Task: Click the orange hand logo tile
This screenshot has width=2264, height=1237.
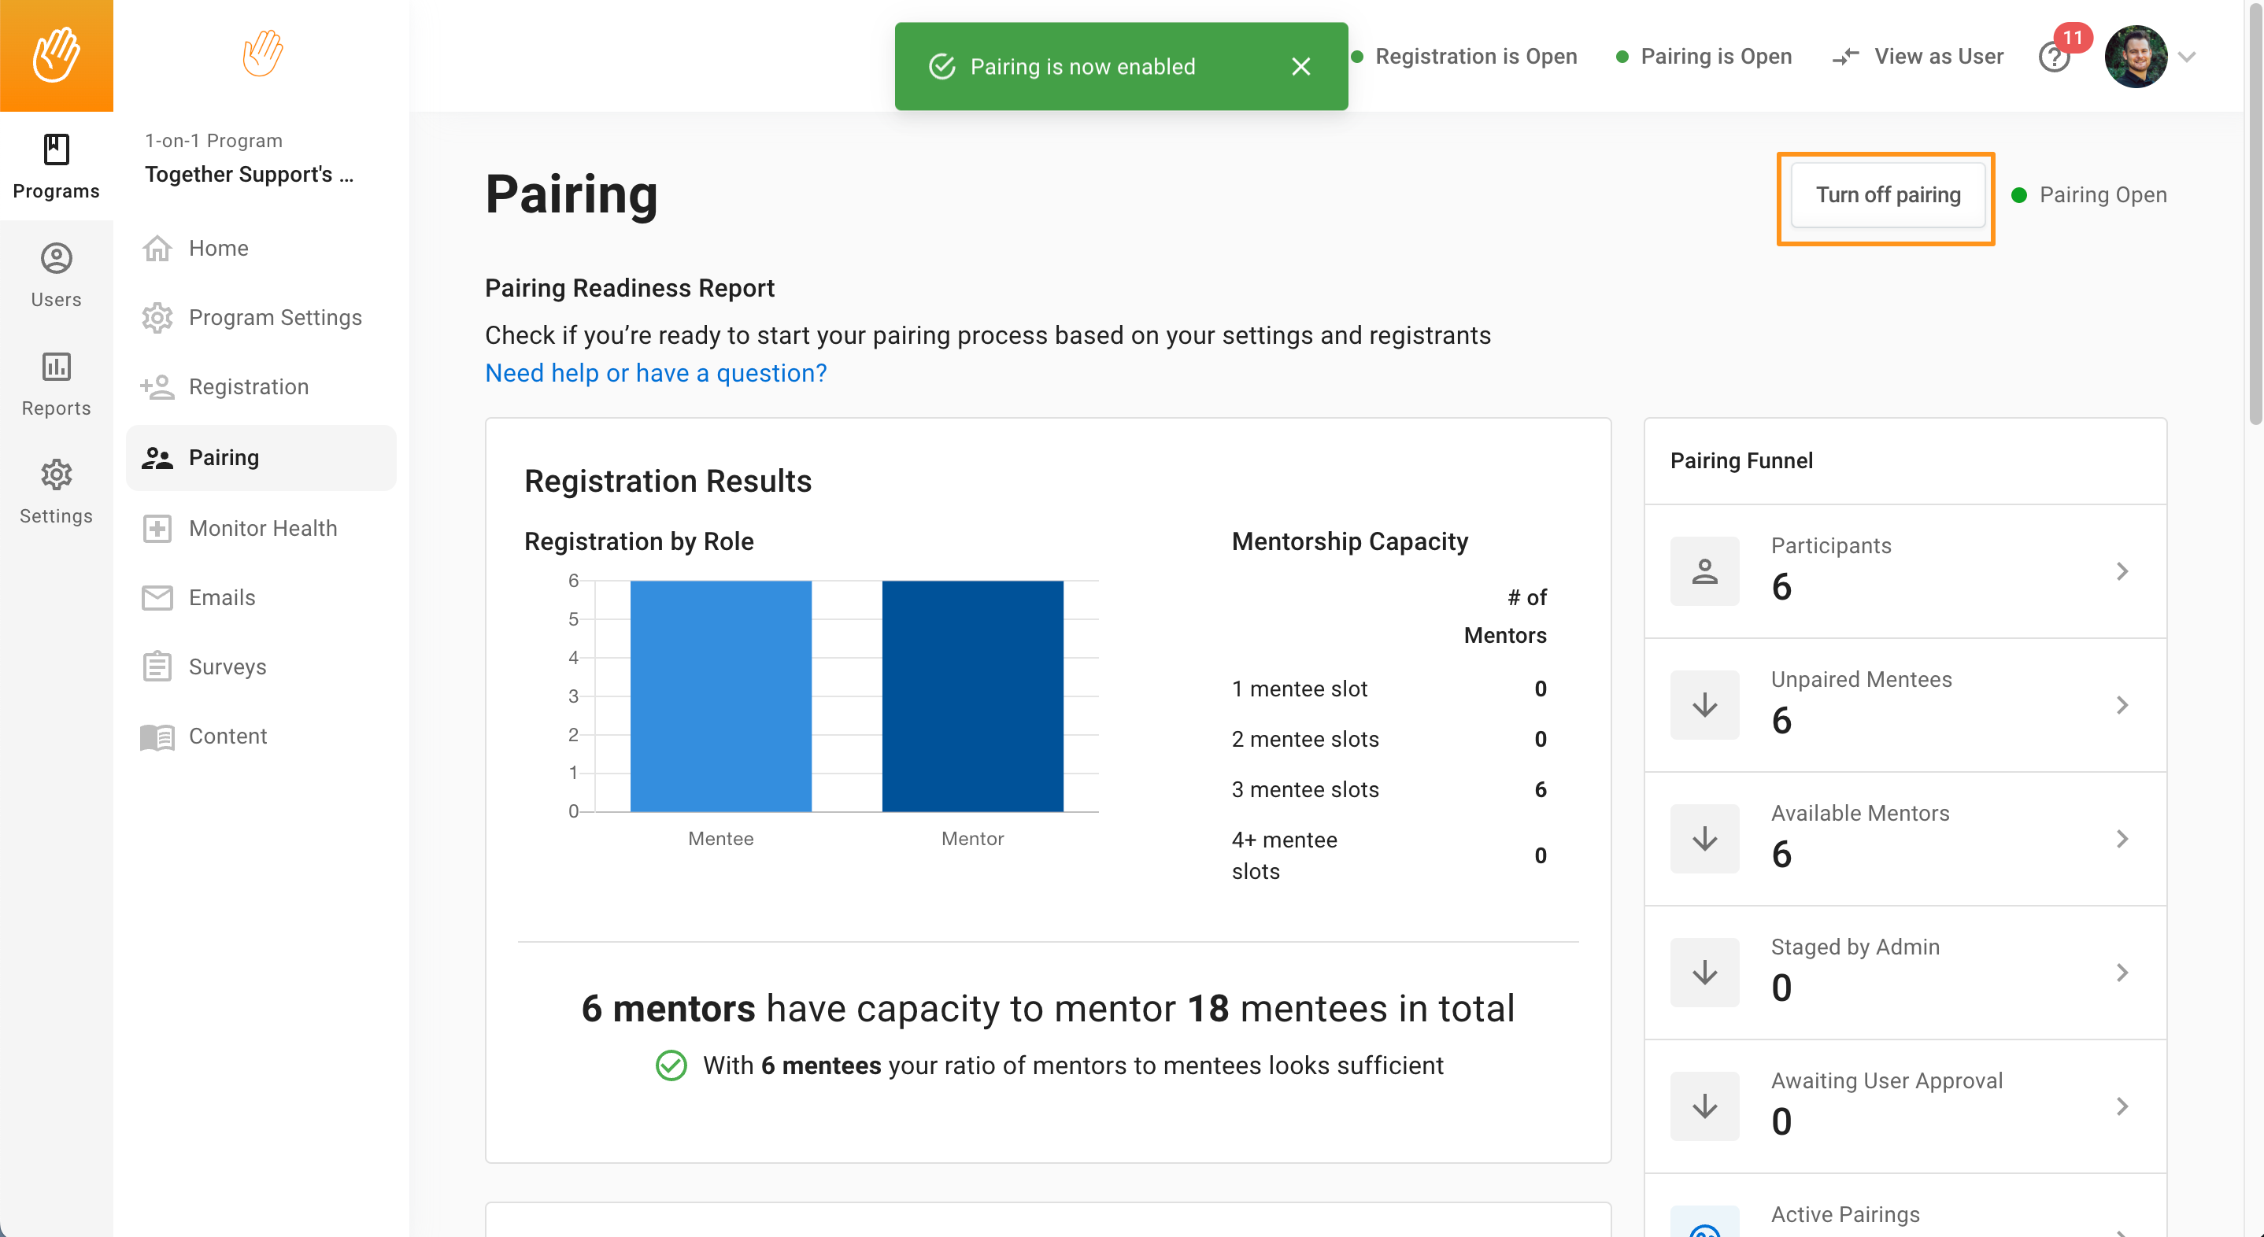Action: click(x=56, y=55)
